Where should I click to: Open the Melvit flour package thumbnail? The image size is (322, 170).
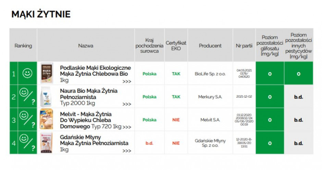coord(46,120)
